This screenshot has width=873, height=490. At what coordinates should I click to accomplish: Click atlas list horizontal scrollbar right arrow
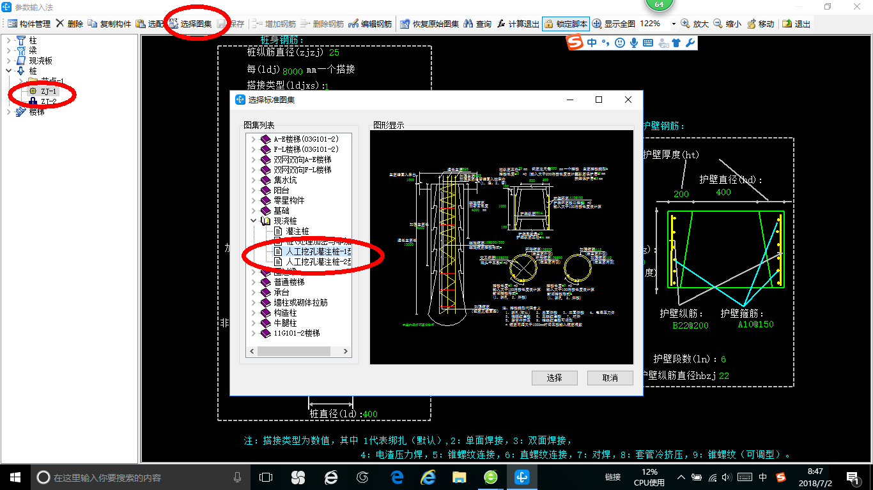click(x=346, y=352)
